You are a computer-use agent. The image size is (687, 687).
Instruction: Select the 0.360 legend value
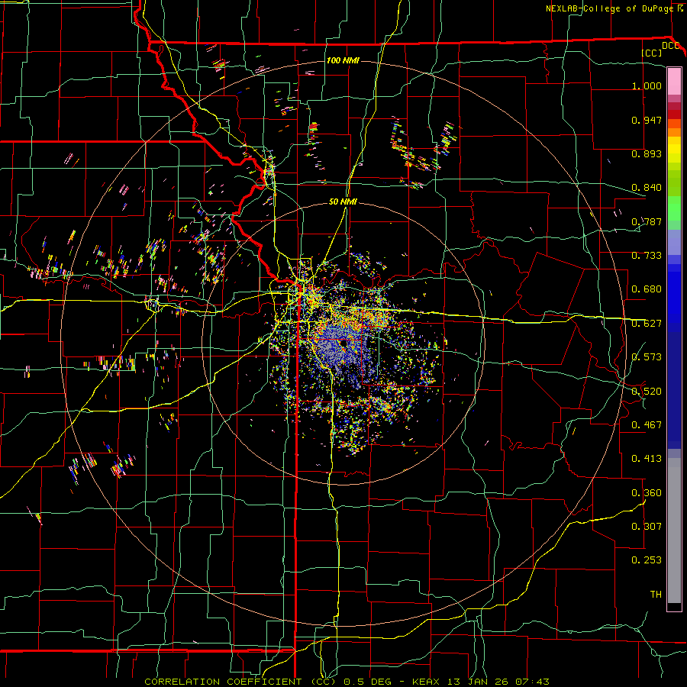[x=647, y=493]
